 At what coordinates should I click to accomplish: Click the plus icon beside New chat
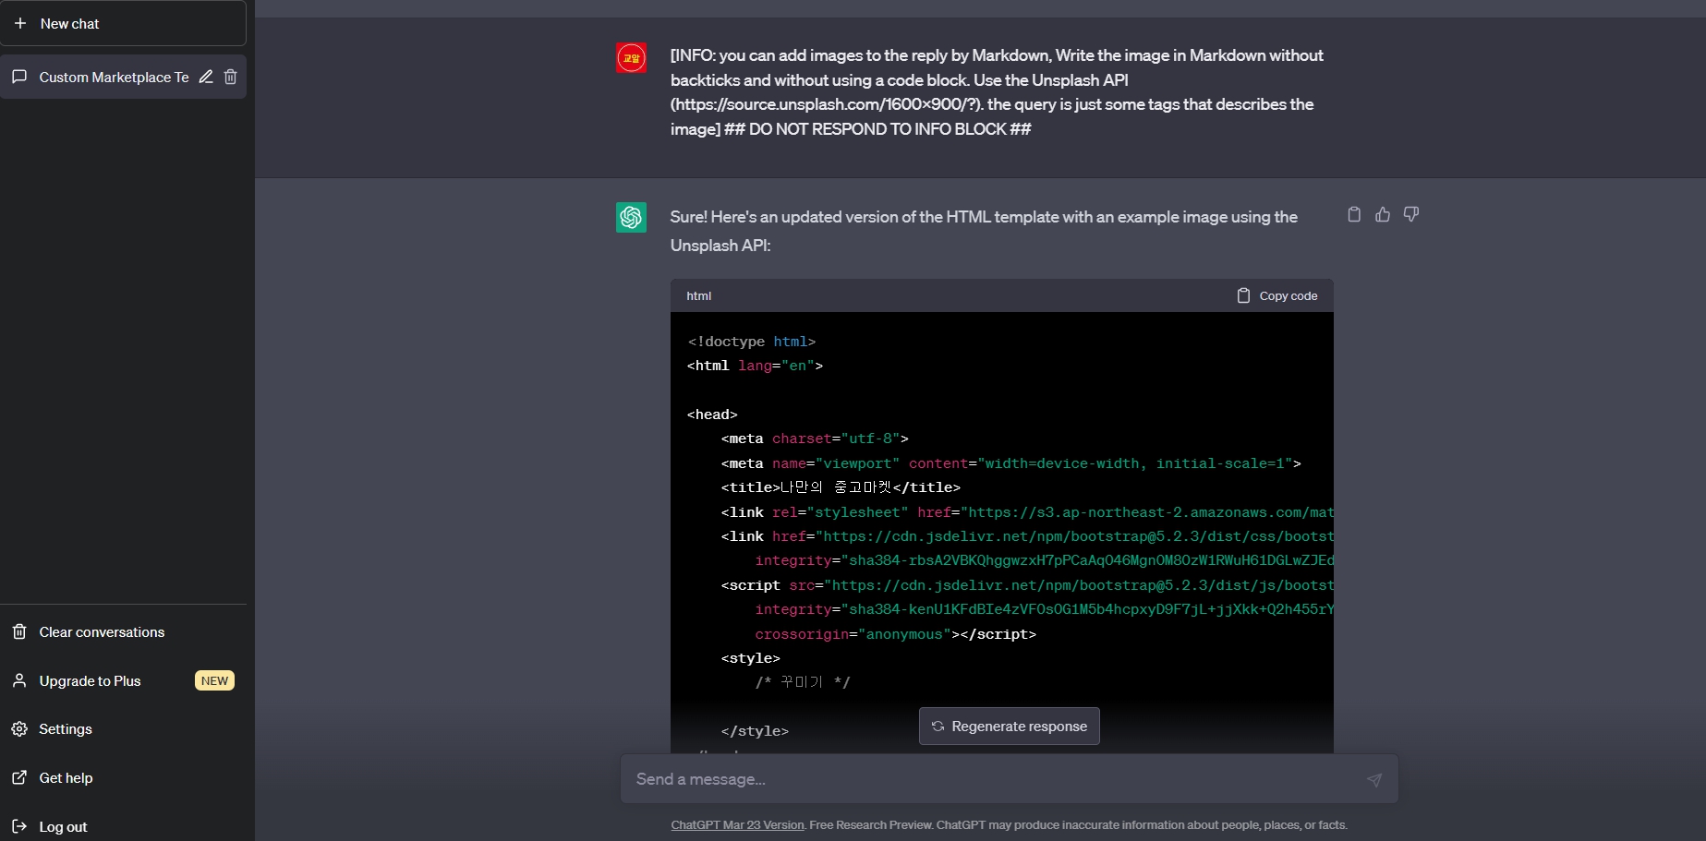[x=20, y=23]
